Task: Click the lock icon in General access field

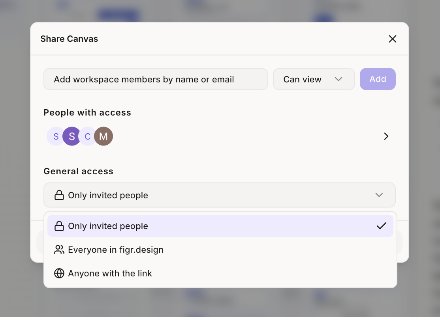Action: tap(59, 195)
